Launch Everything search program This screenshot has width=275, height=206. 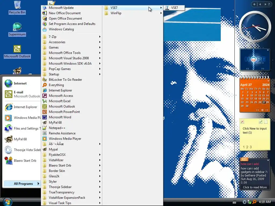[x=72, y=85]
